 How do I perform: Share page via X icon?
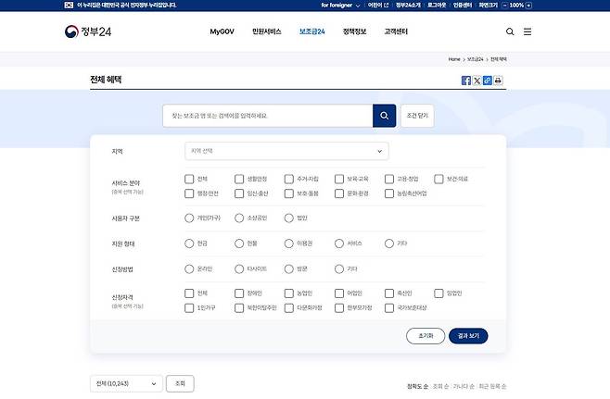(x=477, y=81)
